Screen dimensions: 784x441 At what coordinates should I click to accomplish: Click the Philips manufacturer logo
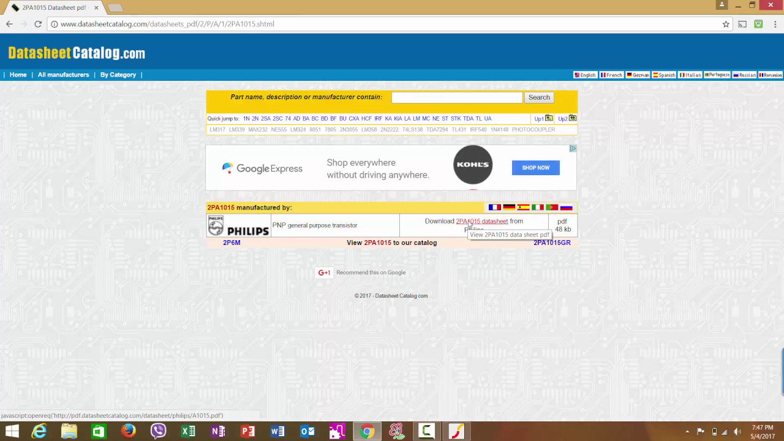pyautogui.click(x=238, y=225)
